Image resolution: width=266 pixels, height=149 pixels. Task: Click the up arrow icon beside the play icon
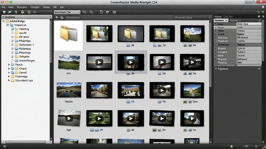click(4, 12)
